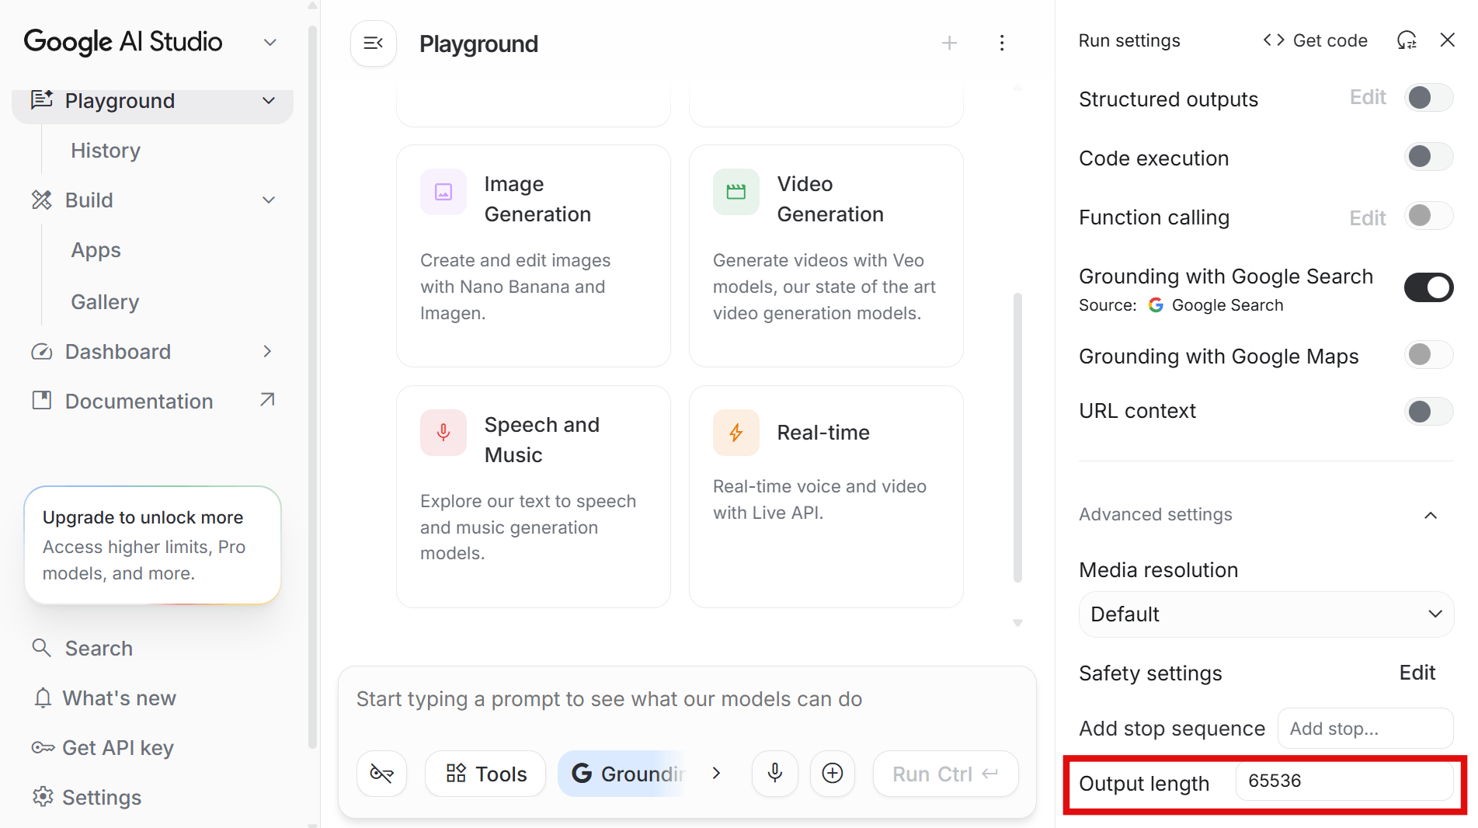Collapse the Playground section chevron
Image resolution: width=1478 pixels, height=828 pixels.
pyautogui.click(x=269, y=101)
